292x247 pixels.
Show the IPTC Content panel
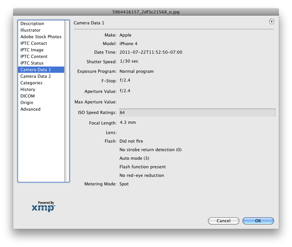(41, 56)
